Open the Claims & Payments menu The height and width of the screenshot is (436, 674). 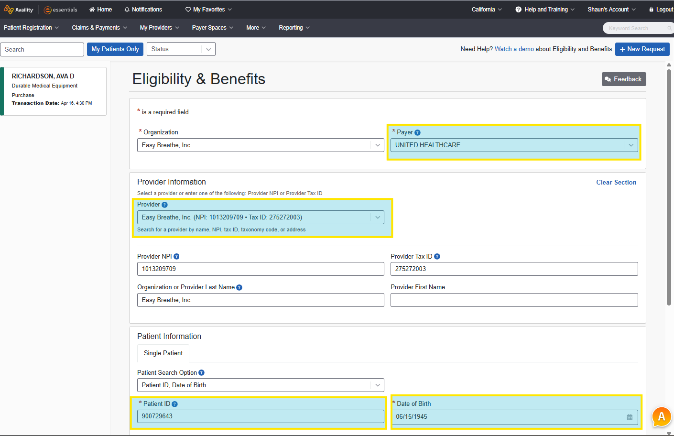(x=96, y=28)
